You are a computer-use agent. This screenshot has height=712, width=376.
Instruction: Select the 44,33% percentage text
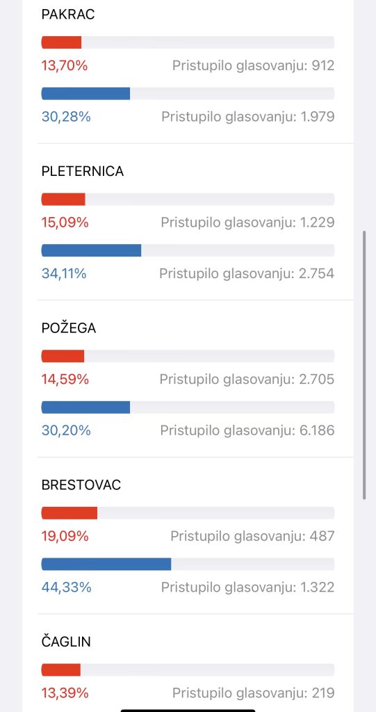[66, 588]
